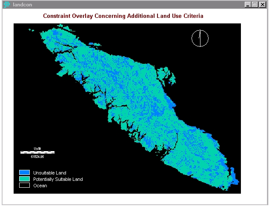Close the landcon map window
The height and width of the screenshot is (206, 269).
coord(261,4)
